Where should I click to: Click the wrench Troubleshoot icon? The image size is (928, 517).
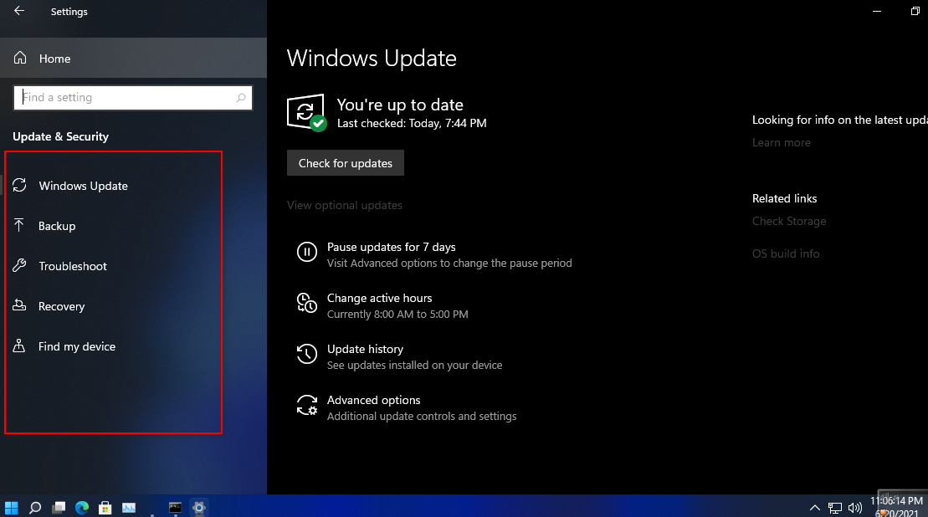[19, 265]
